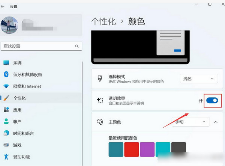Viewport: 225px width, 166px height.
Task: Pick the cyan recent color
Action: [163, 149]
